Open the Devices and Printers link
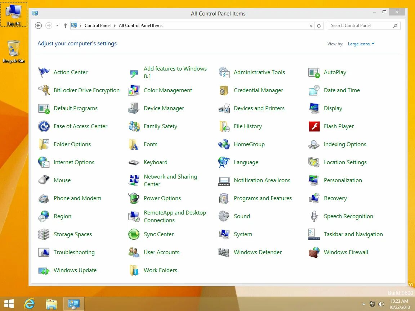 pos(259,108)
